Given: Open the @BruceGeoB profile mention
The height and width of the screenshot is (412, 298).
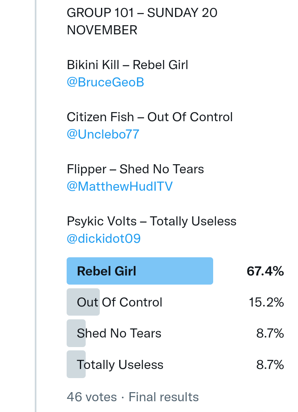Looking at the screenshot, I should (x=105, y=82).
